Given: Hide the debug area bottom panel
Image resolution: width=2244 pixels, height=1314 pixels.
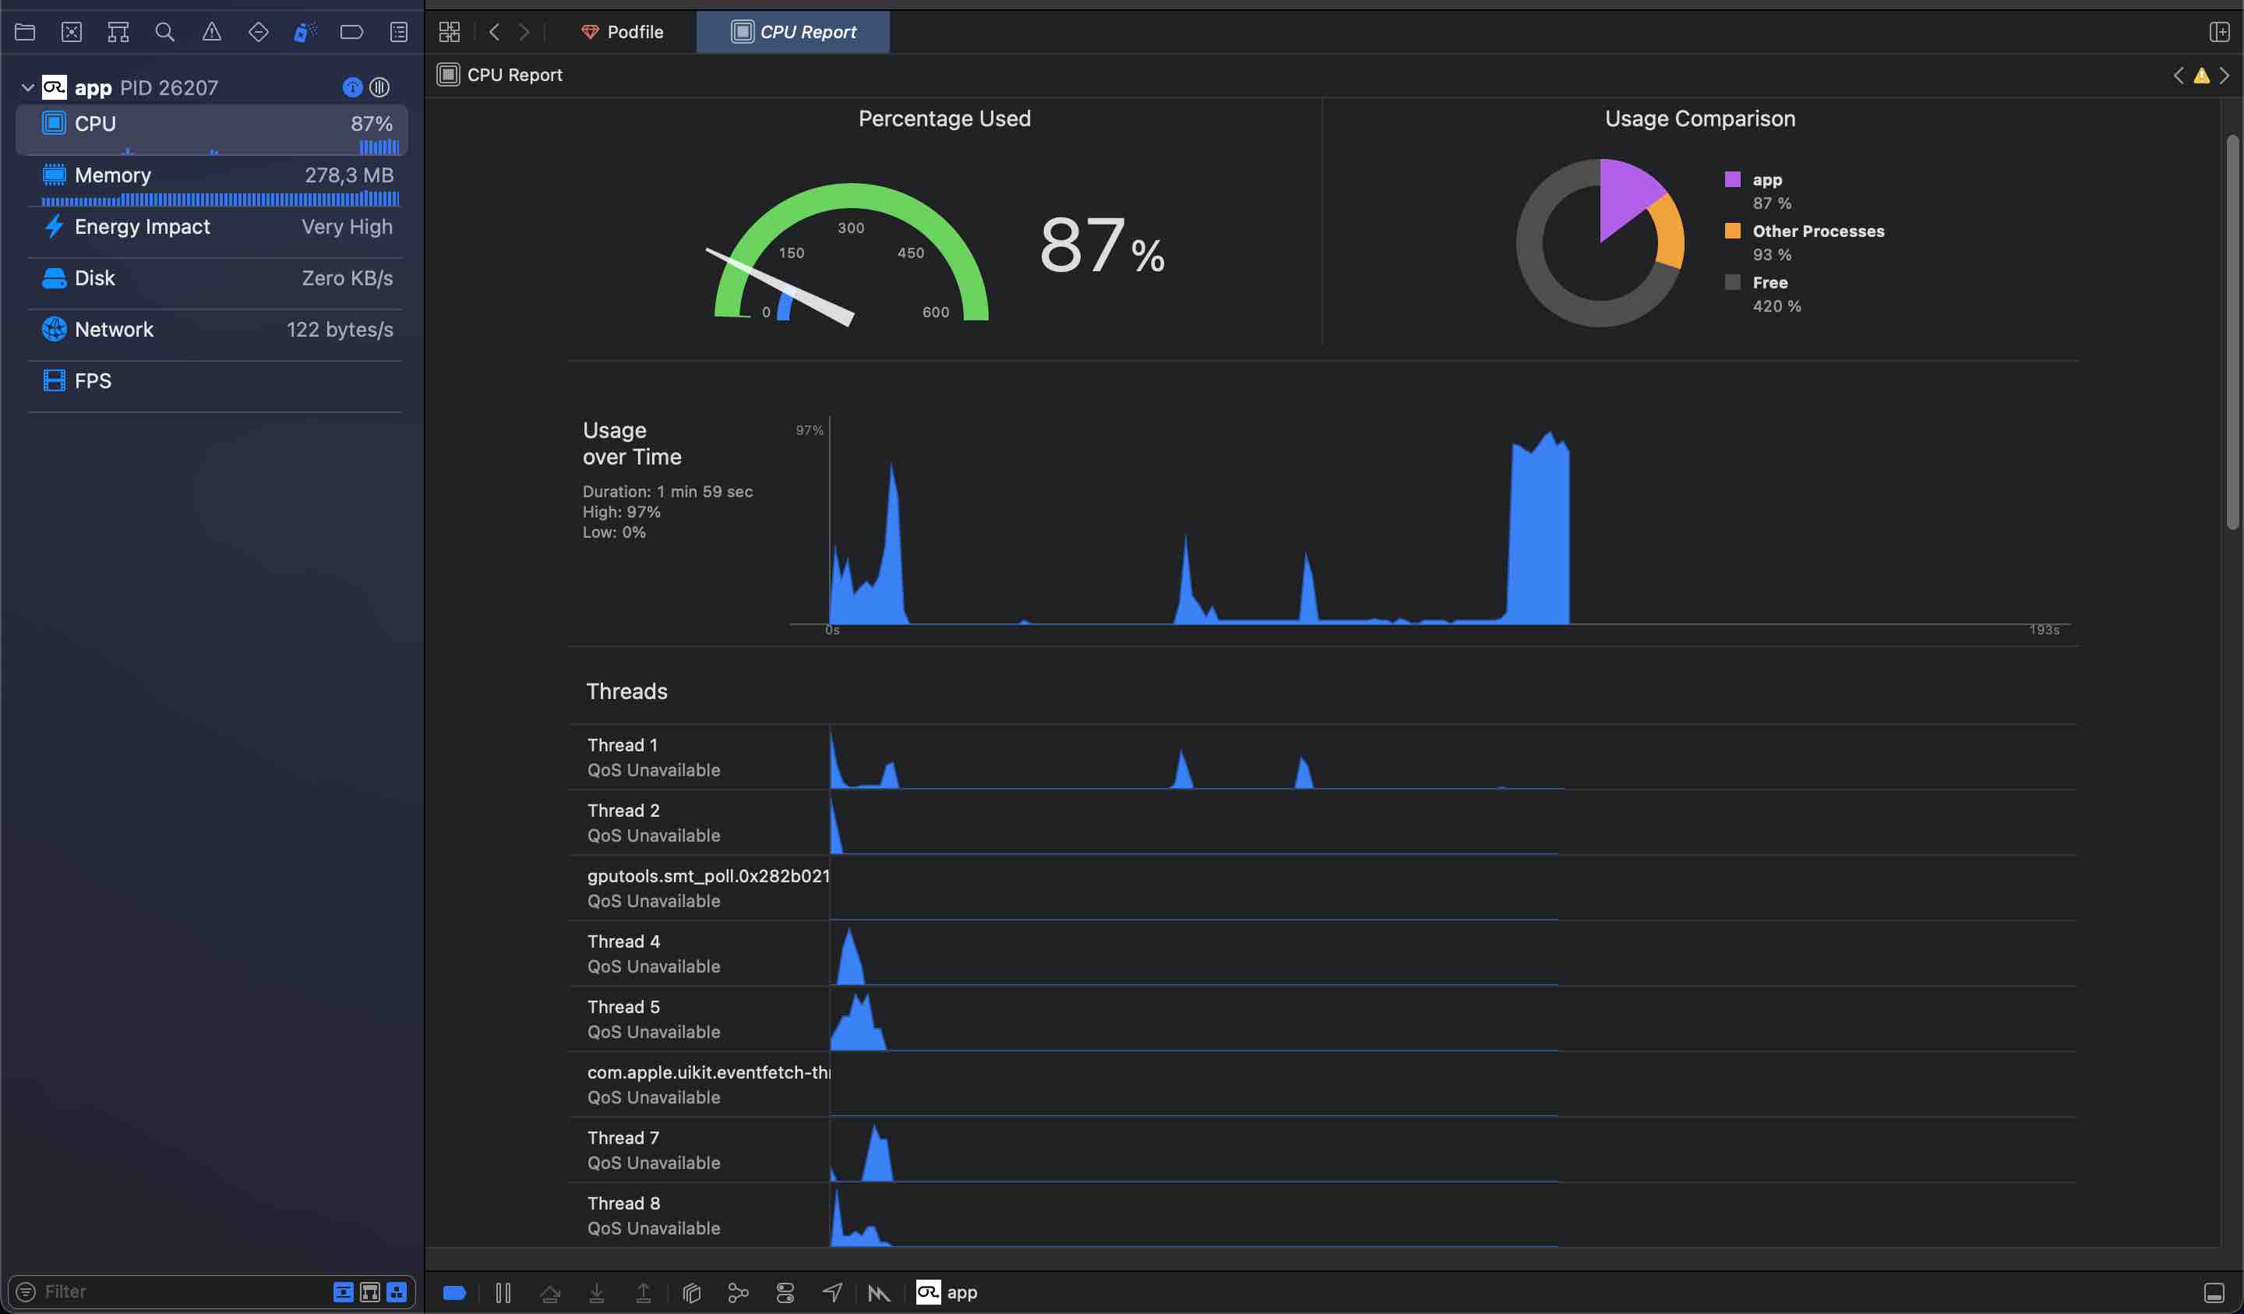Looking at the screenshot, I should click(x=2213, y=1291).
